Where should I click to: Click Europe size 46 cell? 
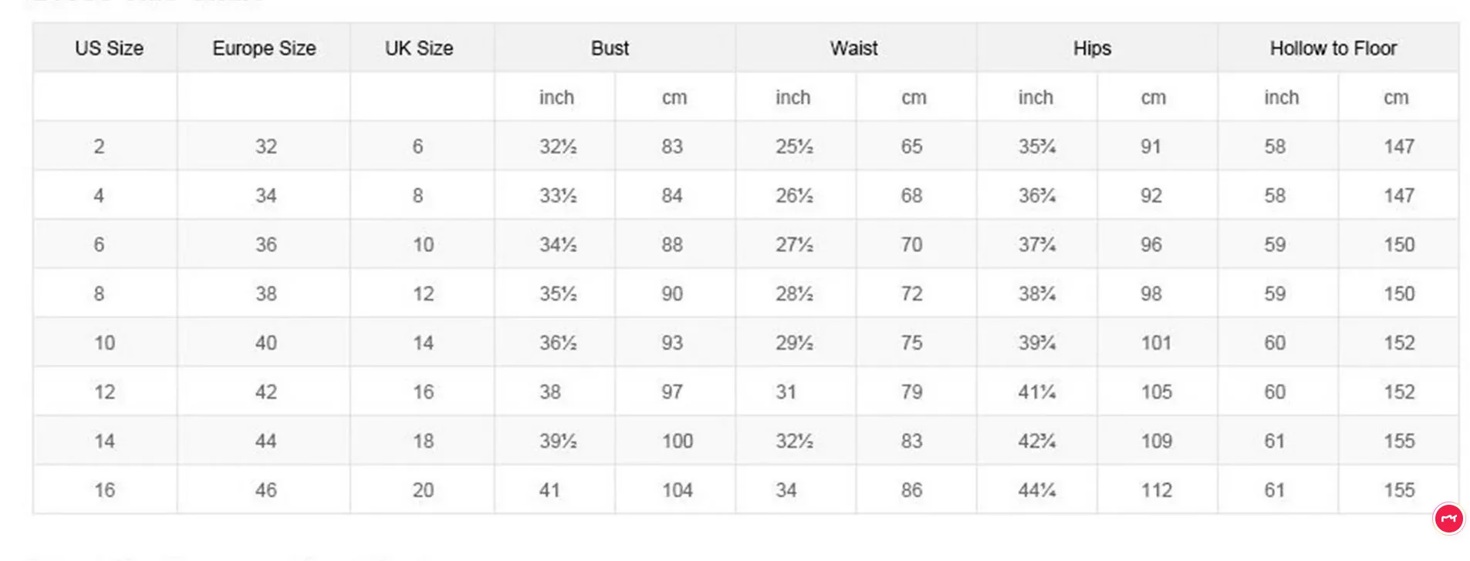tap(264, 490)
